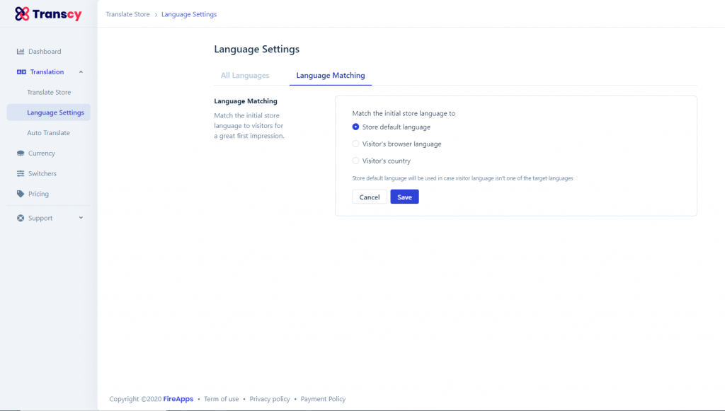Go to Auto Translate sidebar item

[48, 133]
